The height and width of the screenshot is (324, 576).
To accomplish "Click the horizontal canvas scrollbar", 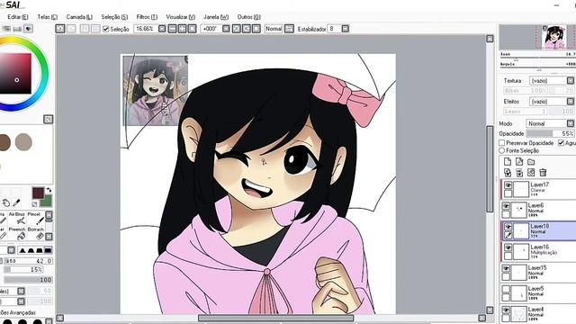I will point(275,318).
